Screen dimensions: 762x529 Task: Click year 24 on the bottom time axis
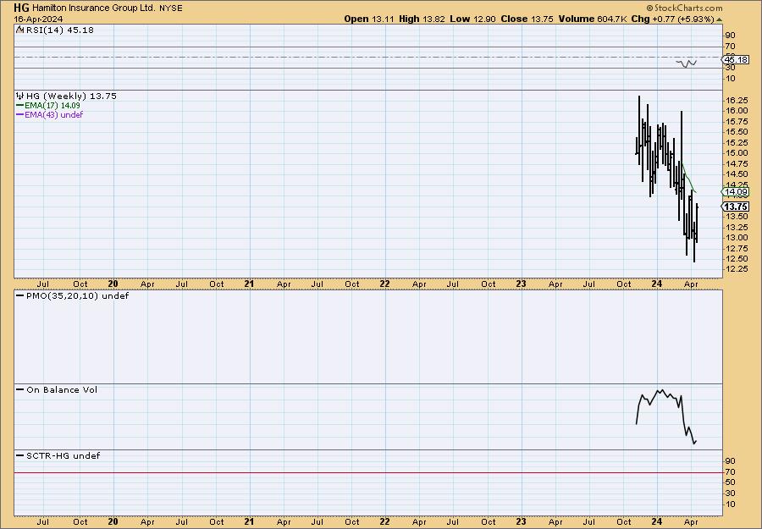pyautogui.click(x=656, y=521)
